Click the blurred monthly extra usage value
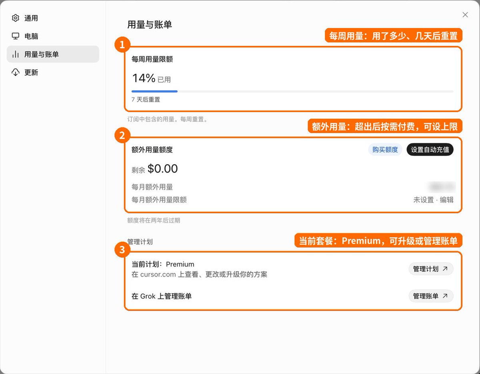 pos(442,187)
